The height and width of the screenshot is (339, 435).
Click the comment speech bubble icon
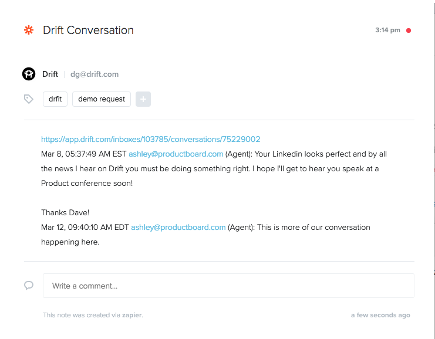point(29,285)
